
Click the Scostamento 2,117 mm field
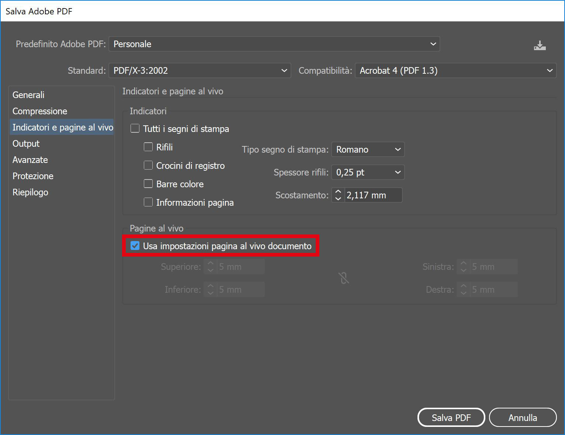[372, 195]
